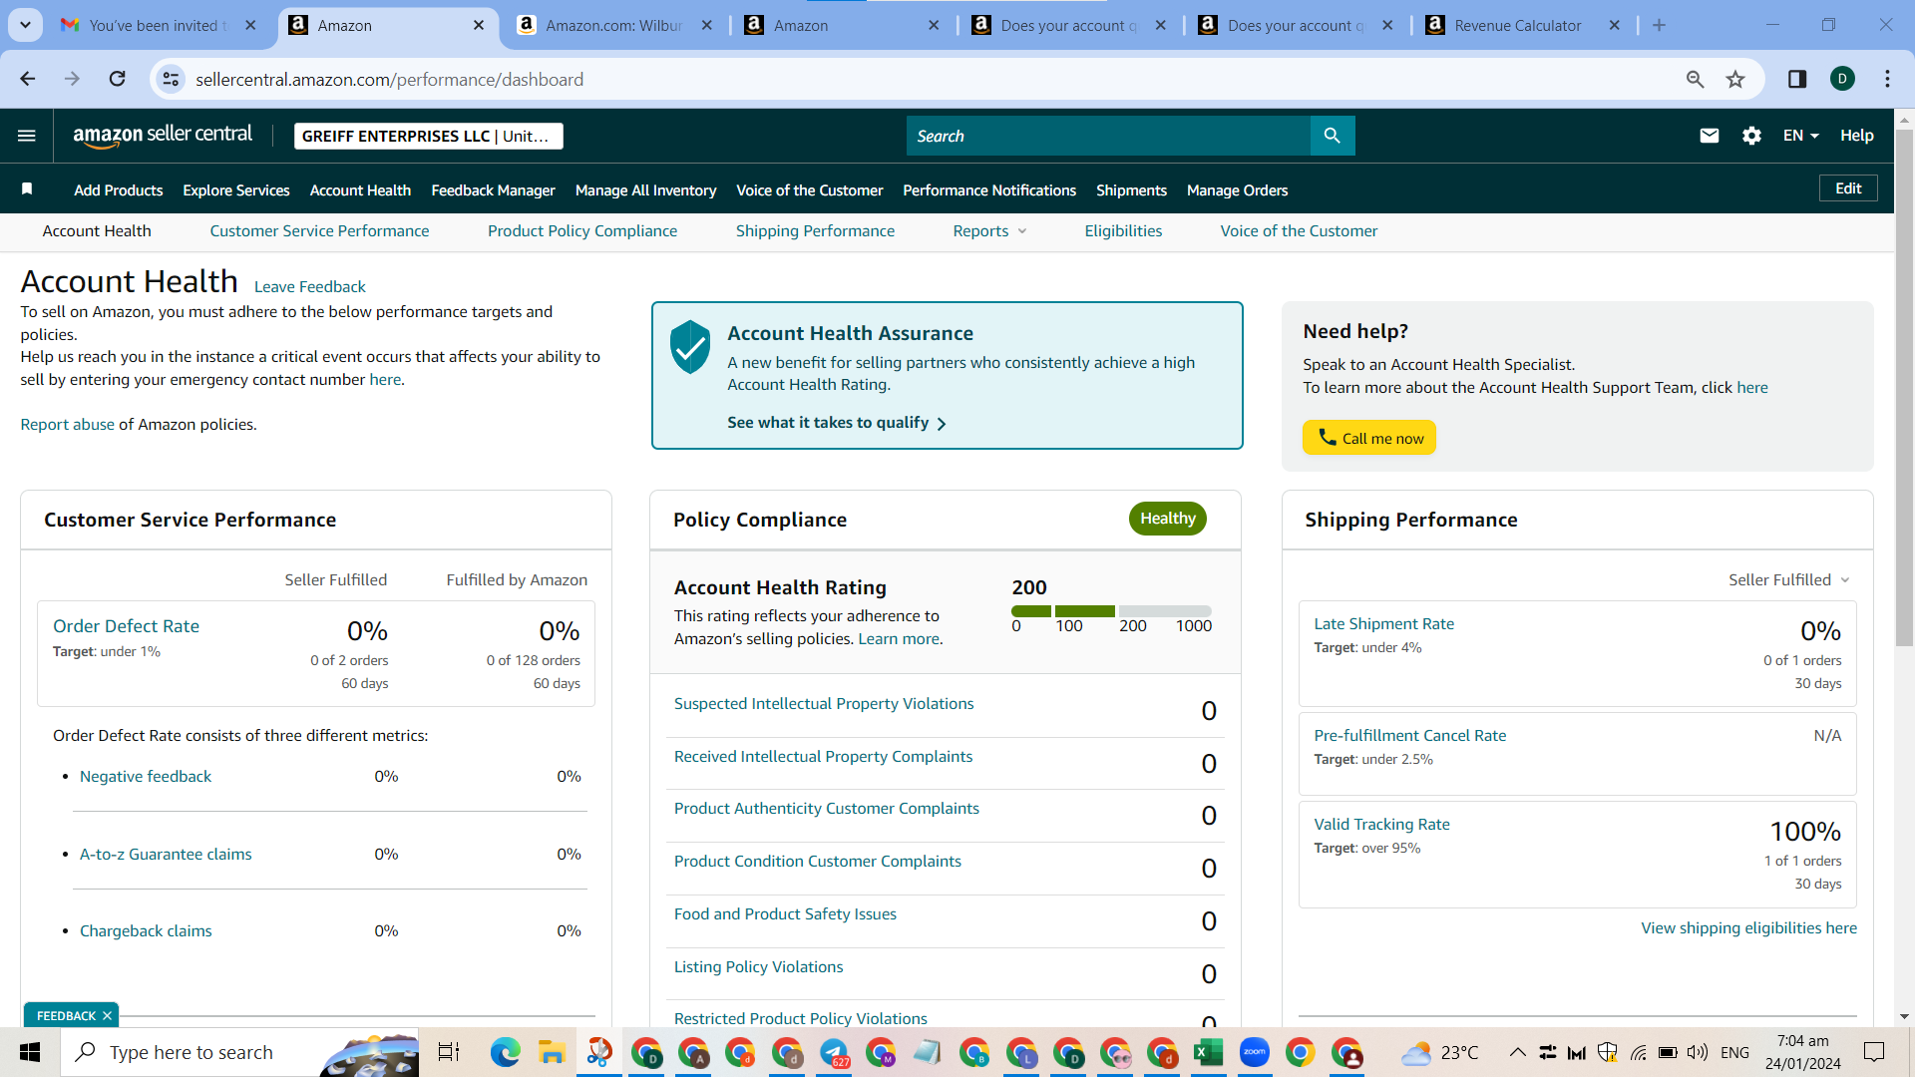
Task: Open the settings gear icon
Action: pos(1752,136)
